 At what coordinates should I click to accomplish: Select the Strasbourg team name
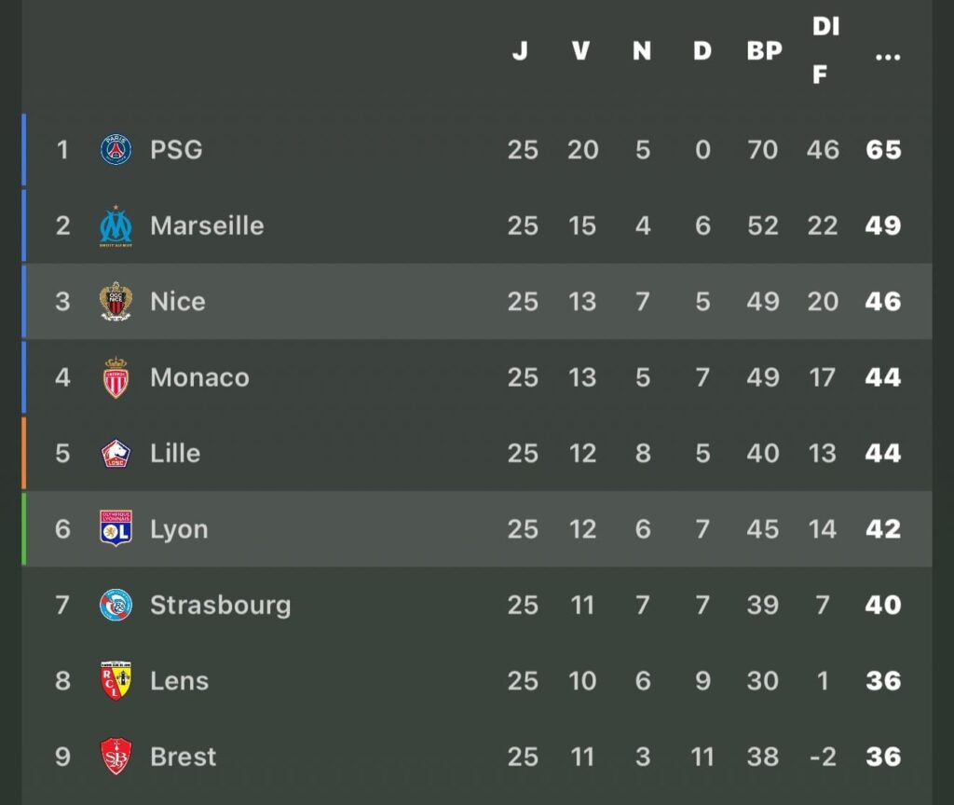pos(220,605)
